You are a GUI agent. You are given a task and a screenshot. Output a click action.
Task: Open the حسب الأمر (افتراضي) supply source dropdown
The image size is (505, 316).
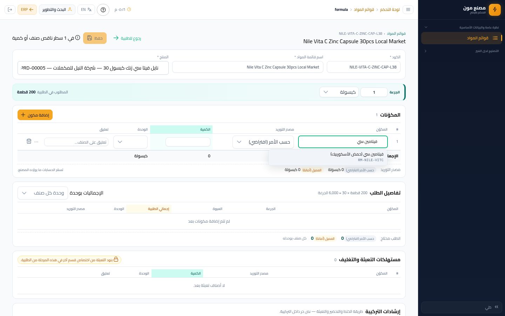click(263, 142)
